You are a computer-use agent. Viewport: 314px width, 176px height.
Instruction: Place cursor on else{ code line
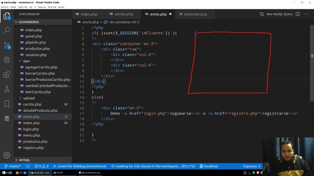(x=98, y=97)
